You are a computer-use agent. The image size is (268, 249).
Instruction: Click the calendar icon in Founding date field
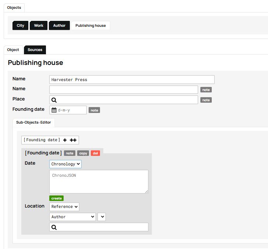(54, 110)
